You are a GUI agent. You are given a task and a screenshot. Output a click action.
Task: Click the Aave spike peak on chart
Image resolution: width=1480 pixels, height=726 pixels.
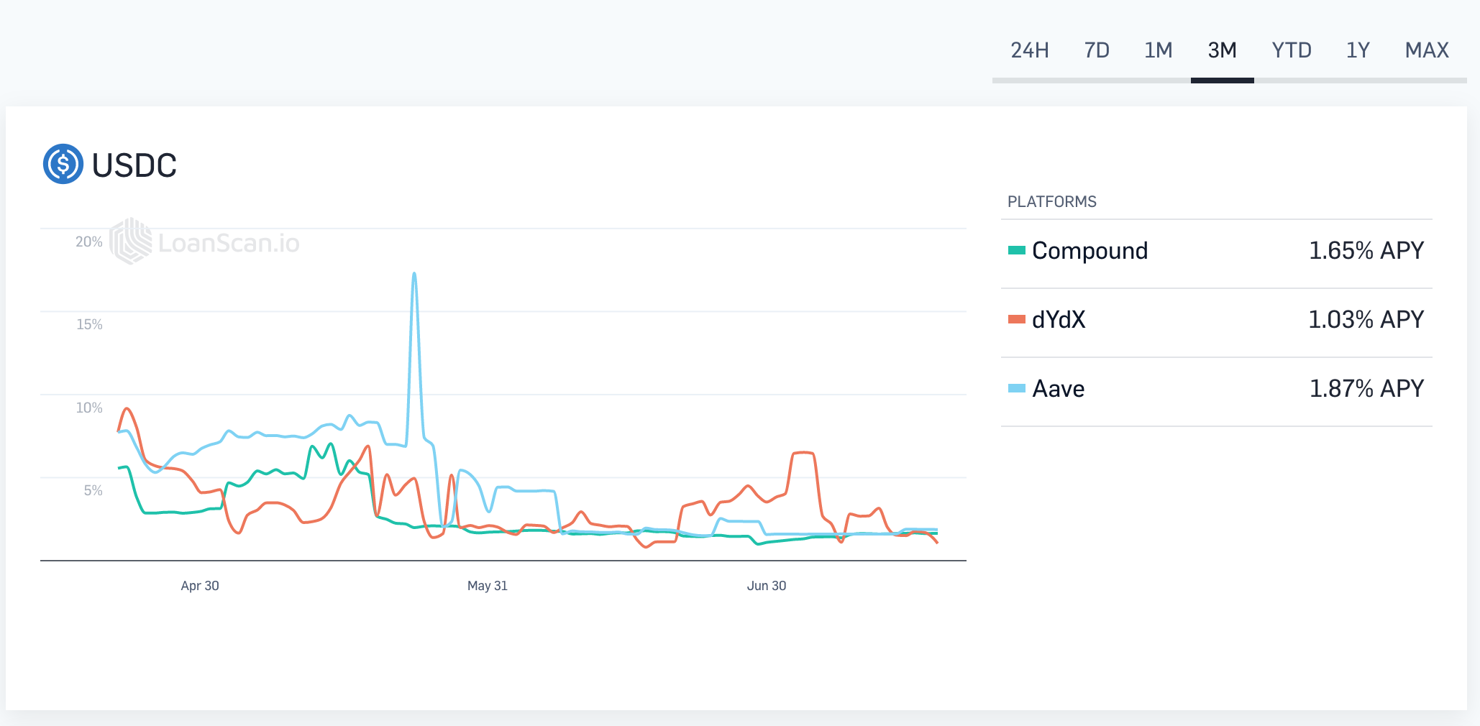pyautogui.click(x=414, y=274)
